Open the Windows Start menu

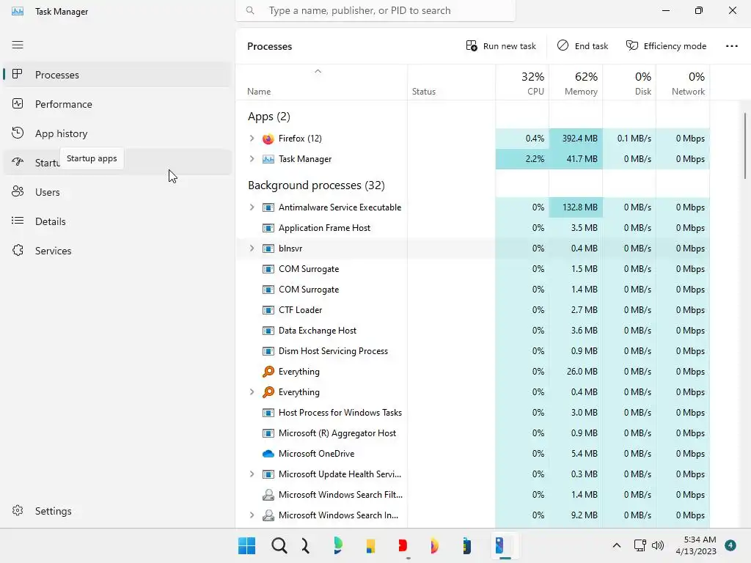247,545
